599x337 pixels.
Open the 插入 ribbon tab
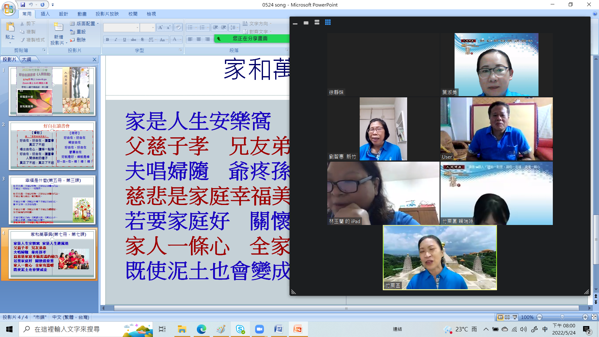(45, 14)
